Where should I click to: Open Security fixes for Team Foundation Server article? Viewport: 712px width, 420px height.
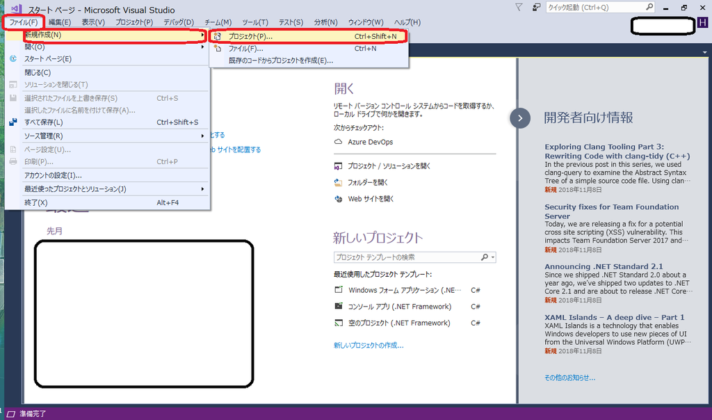coord(612,211)
